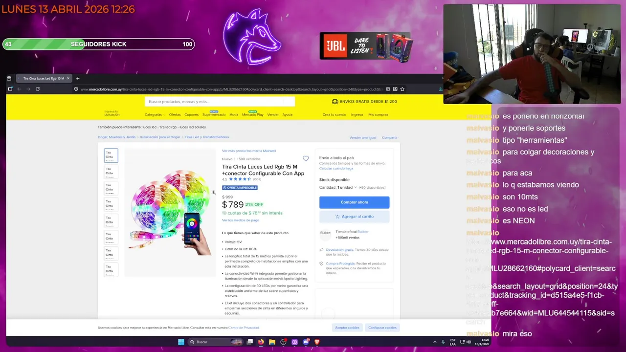
Task: Click Calcular cuándo llega link
Action: [336, 169]
